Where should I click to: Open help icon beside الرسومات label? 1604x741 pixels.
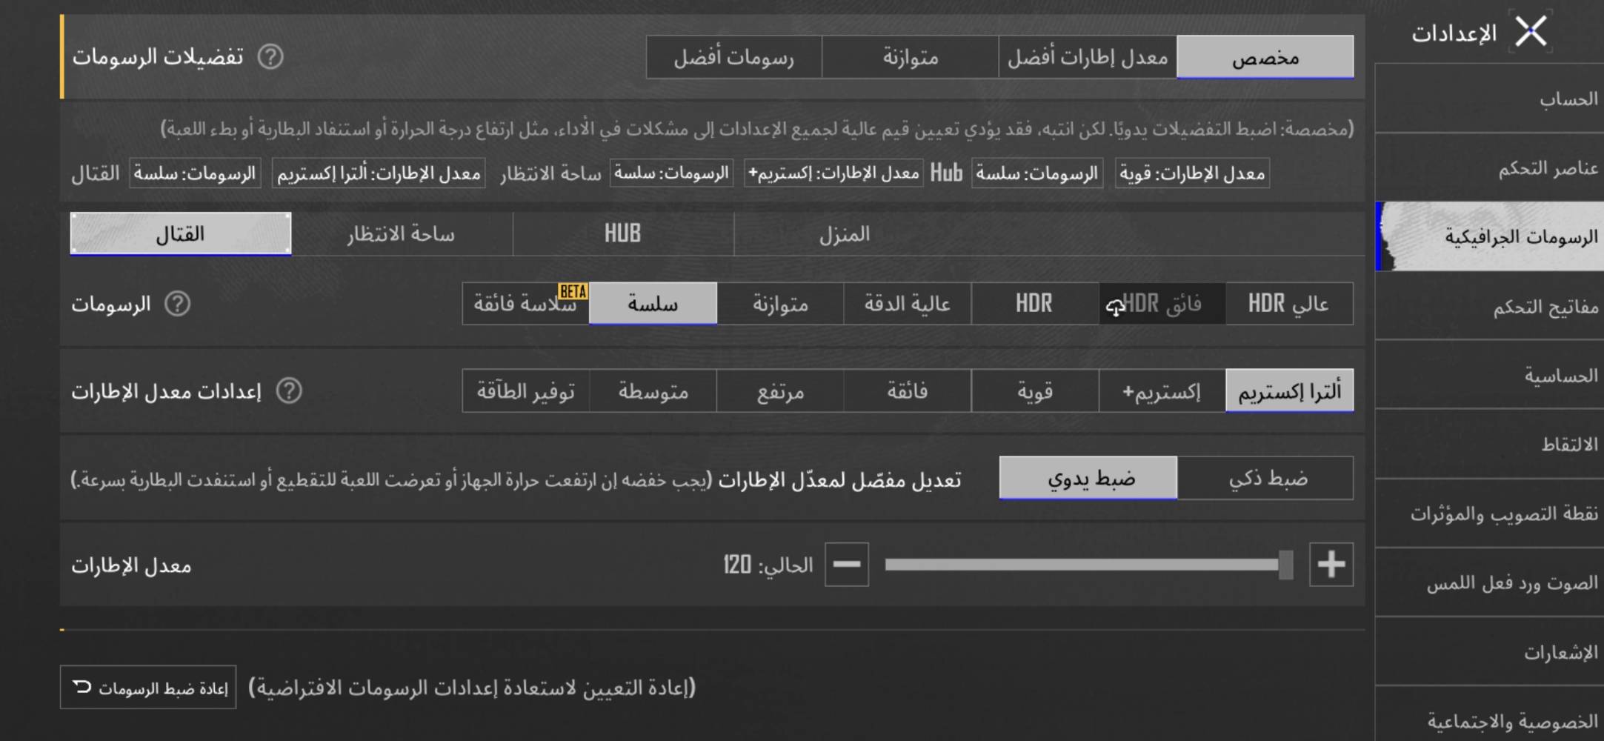[x=178, y=304]
